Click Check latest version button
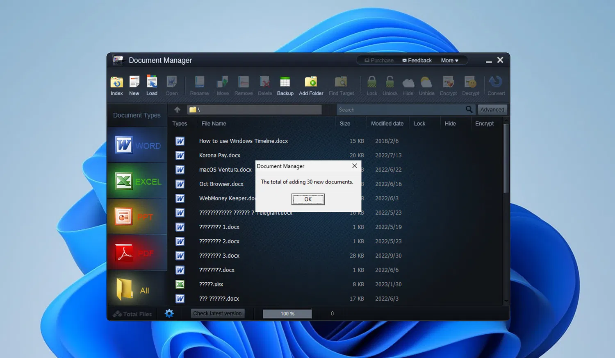 pos(217,313)
